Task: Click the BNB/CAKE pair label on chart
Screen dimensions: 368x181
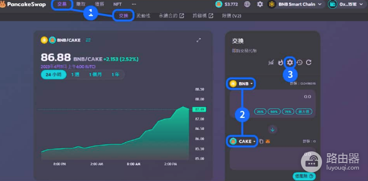Action: coord(69,40)
